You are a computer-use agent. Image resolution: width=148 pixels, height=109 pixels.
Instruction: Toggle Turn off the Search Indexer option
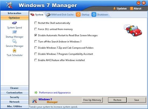pyautogui.click(x=36, y=42)
